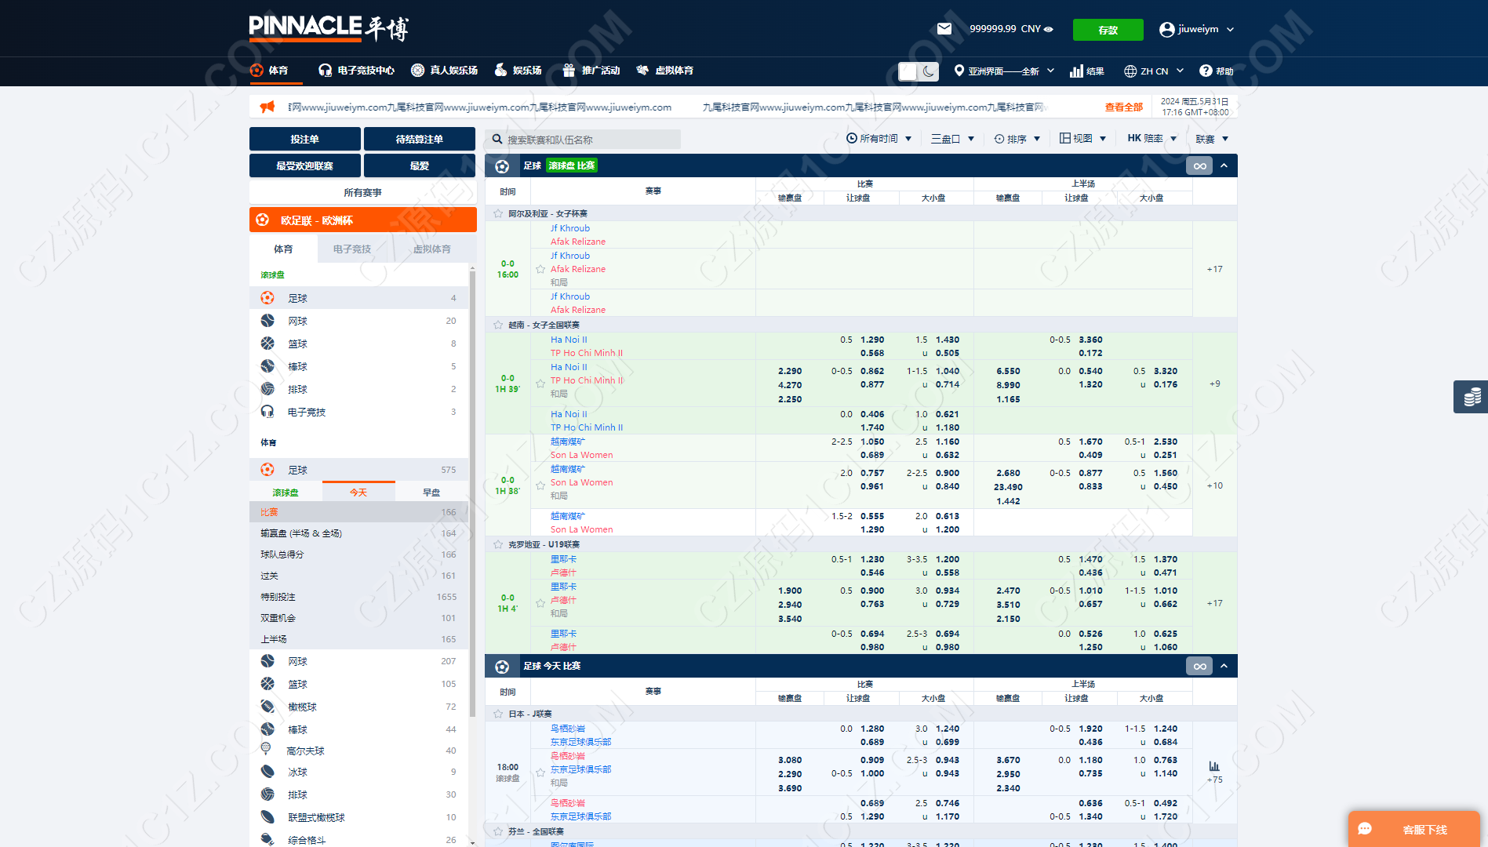Switch to the 电子竞技 sidebar tab

352,249
